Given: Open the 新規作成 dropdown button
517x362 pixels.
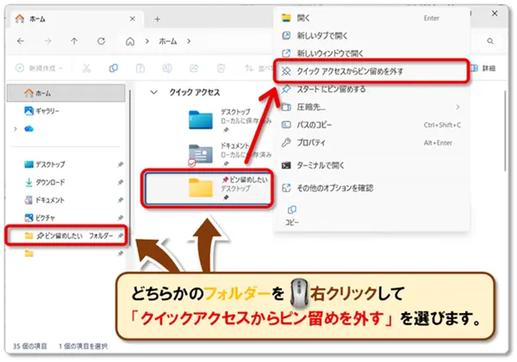Looking at the screenshot, I should pyautogui.click(x=39, y=68).
